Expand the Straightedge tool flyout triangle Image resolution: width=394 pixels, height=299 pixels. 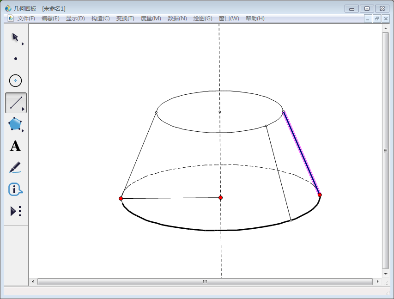point(23,110)
